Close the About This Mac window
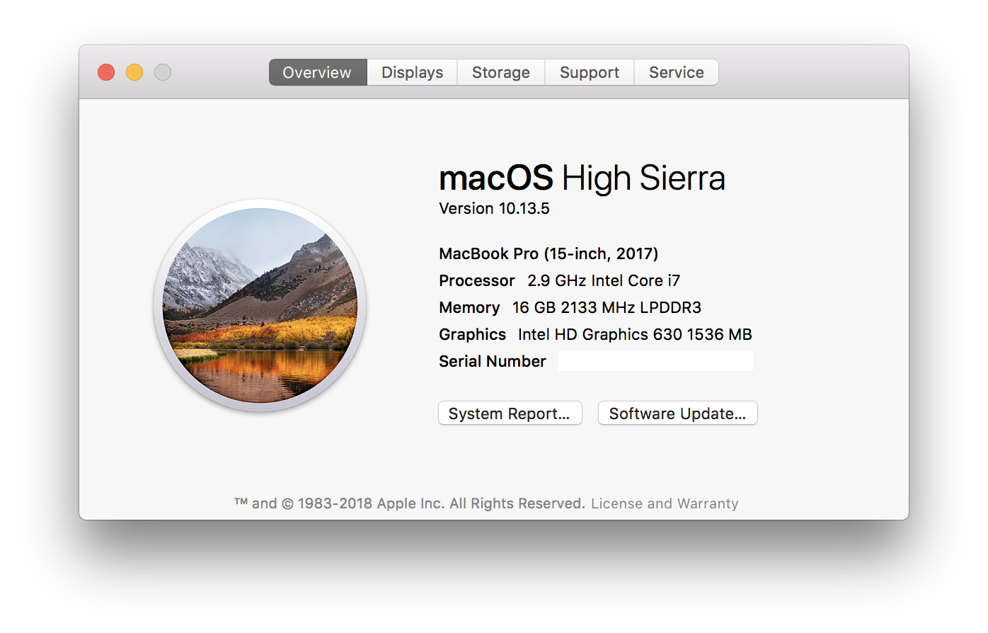The width and height of the screenshot is (988, 633). pos(106,72)
